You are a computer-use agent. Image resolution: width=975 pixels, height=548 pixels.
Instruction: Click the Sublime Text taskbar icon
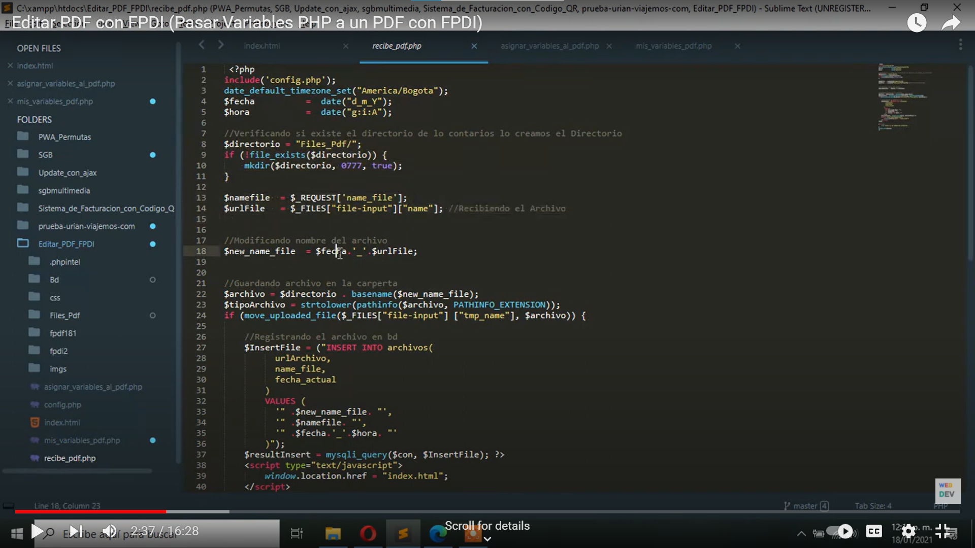403,533
